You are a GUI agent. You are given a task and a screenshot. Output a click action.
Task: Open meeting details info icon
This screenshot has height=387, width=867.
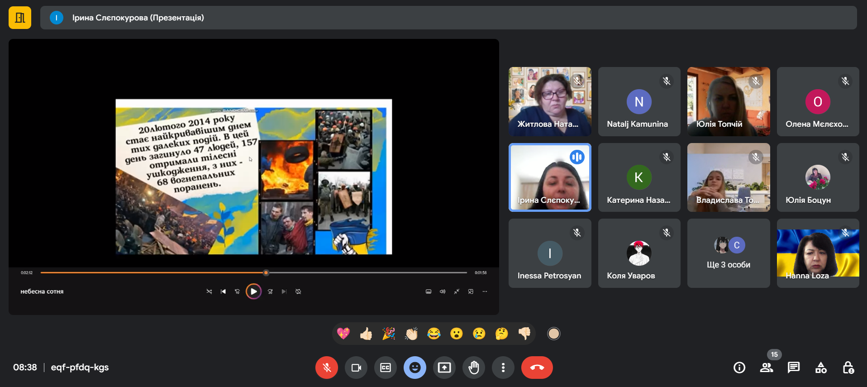(739, 368)
